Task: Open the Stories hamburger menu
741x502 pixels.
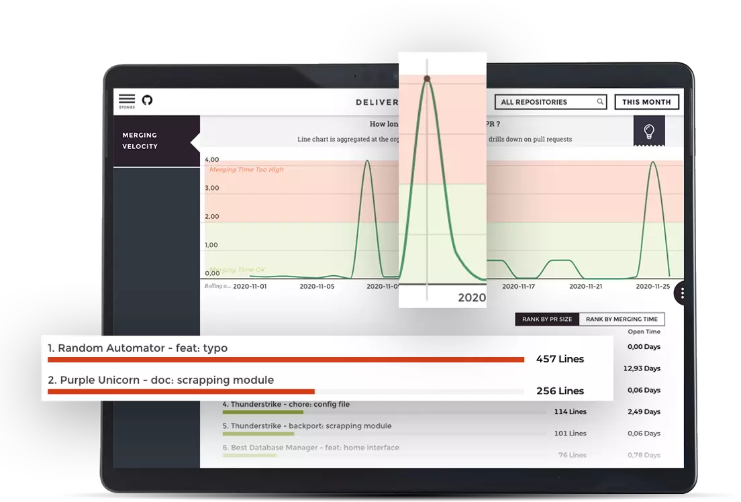Action: 126,101
